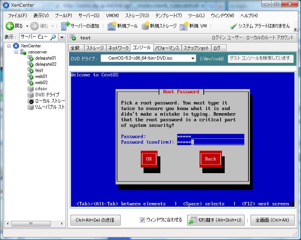Click the New Storage toolbar icon
301x240 pixels.
(x=145, y=26)
